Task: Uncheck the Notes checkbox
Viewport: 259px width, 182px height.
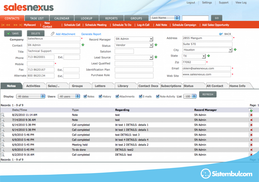Action: pos(85,96)
